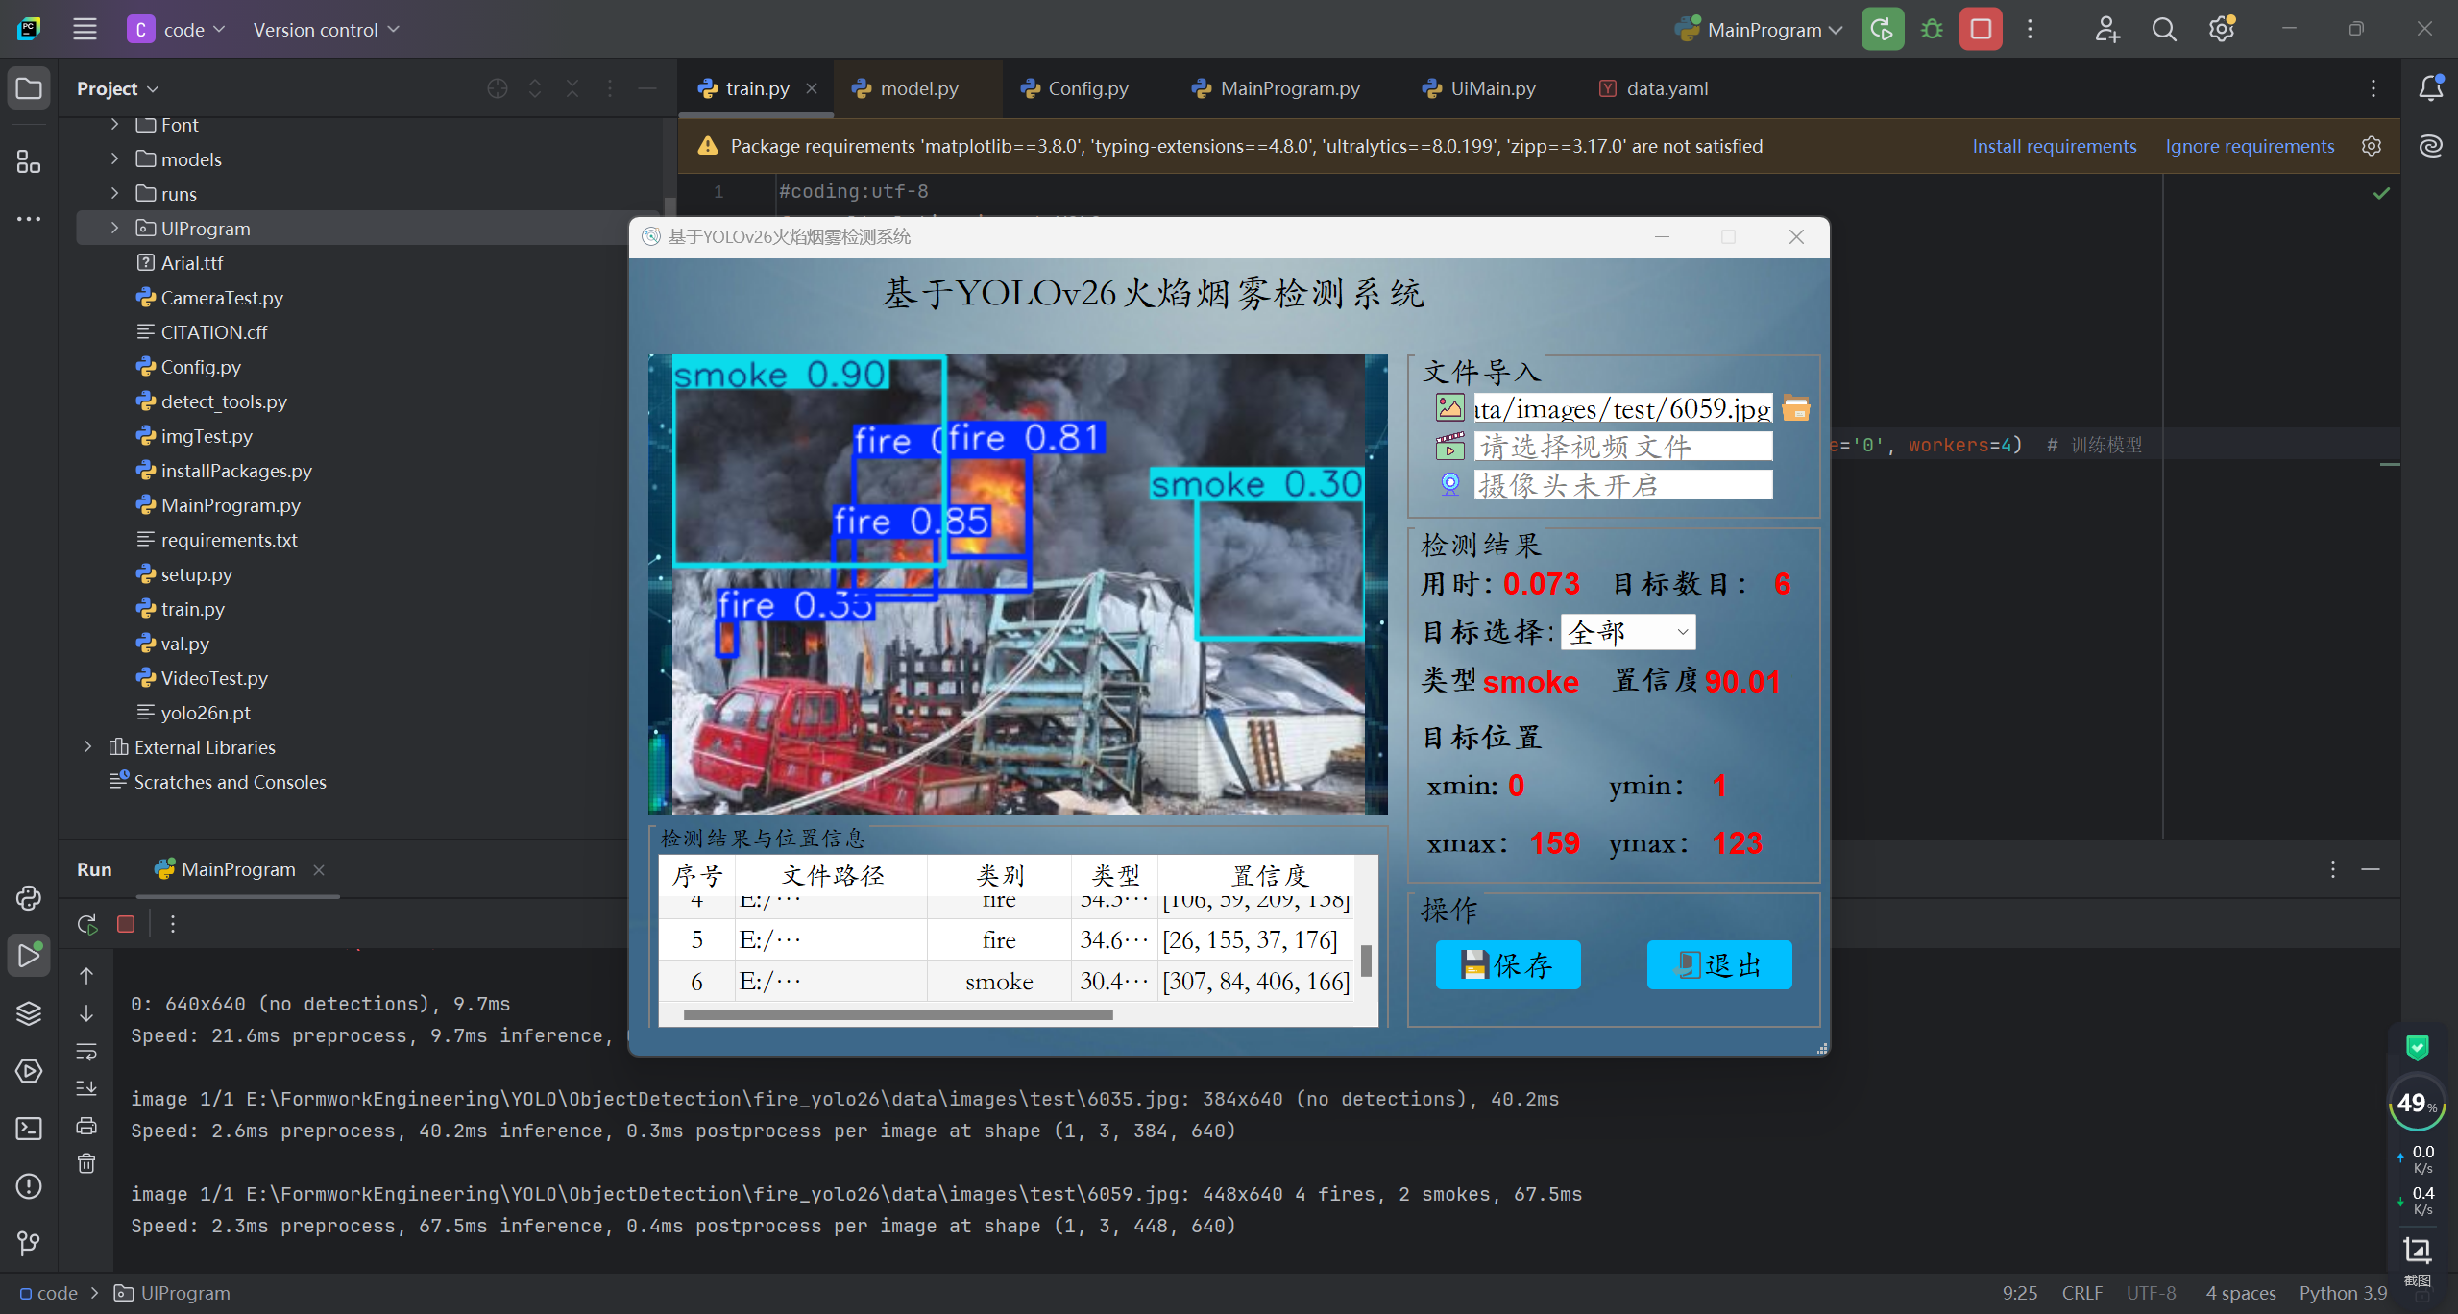Screen dimensions: 2458x1314
Task: Click the results table horizontal scrollbar
Action: click(x=897, y=1014)
